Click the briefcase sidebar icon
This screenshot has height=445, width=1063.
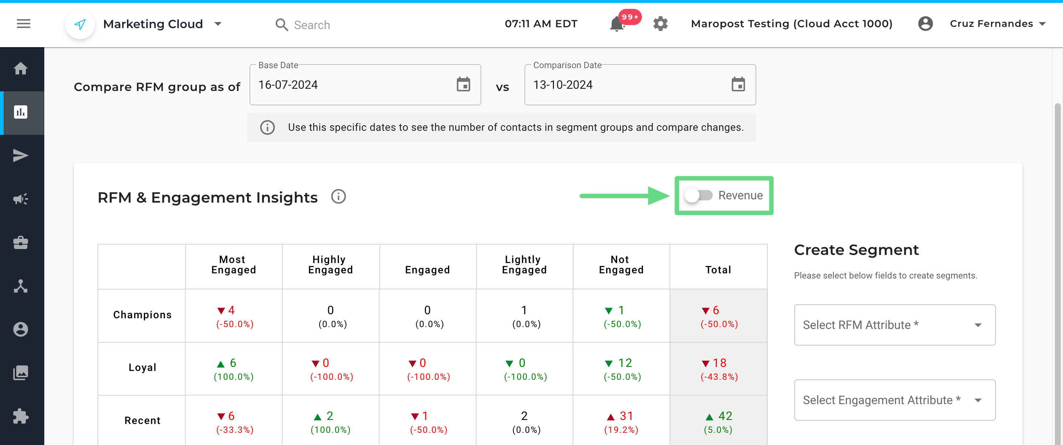(x=21, y=243)
